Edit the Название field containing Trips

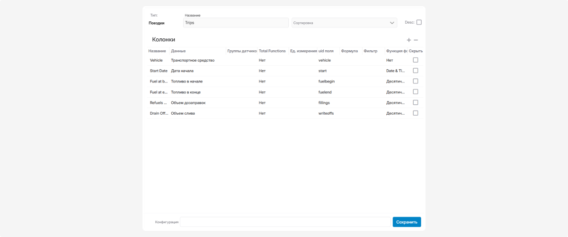tap(236, 23)
